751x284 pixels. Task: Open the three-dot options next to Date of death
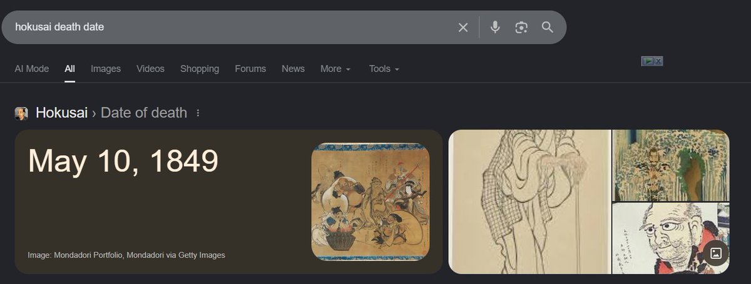[x=198, y=113]
